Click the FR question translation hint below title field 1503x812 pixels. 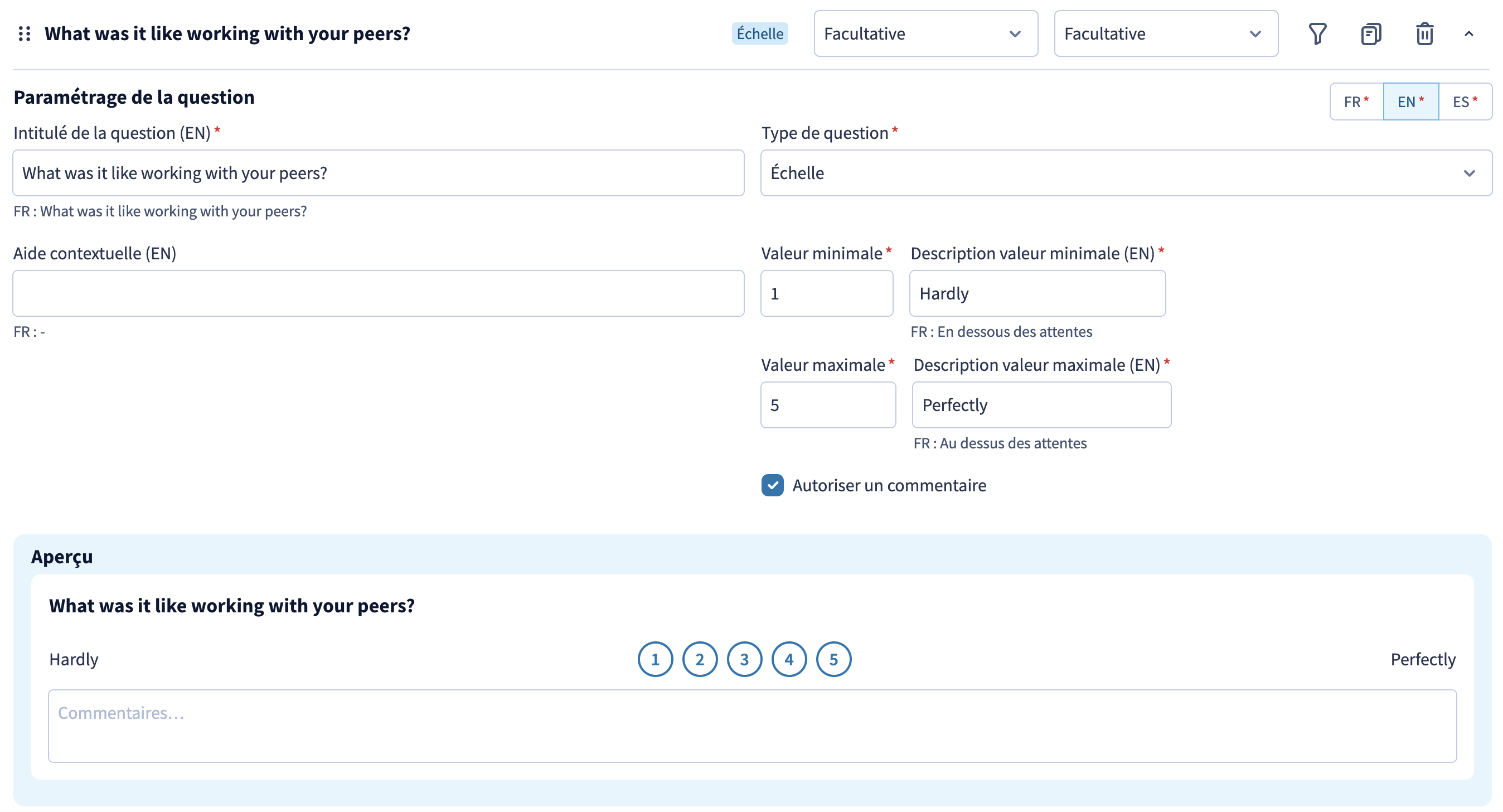pos(160,211)
